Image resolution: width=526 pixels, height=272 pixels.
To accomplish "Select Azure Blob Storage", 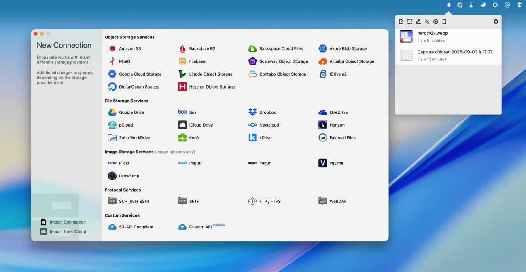I will 343,48.
